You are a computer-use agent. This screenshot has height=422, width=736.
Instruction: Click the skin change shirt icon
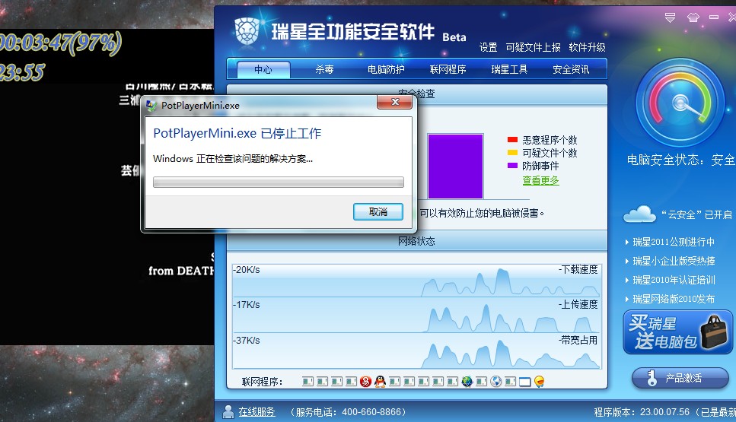coord(693,17)
